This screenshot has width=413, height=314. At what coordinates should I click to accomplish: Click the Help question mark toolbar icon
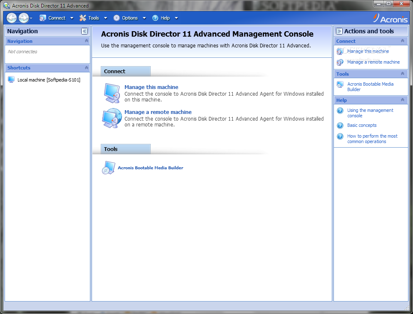pyautogui.click(x=155, y=18)
